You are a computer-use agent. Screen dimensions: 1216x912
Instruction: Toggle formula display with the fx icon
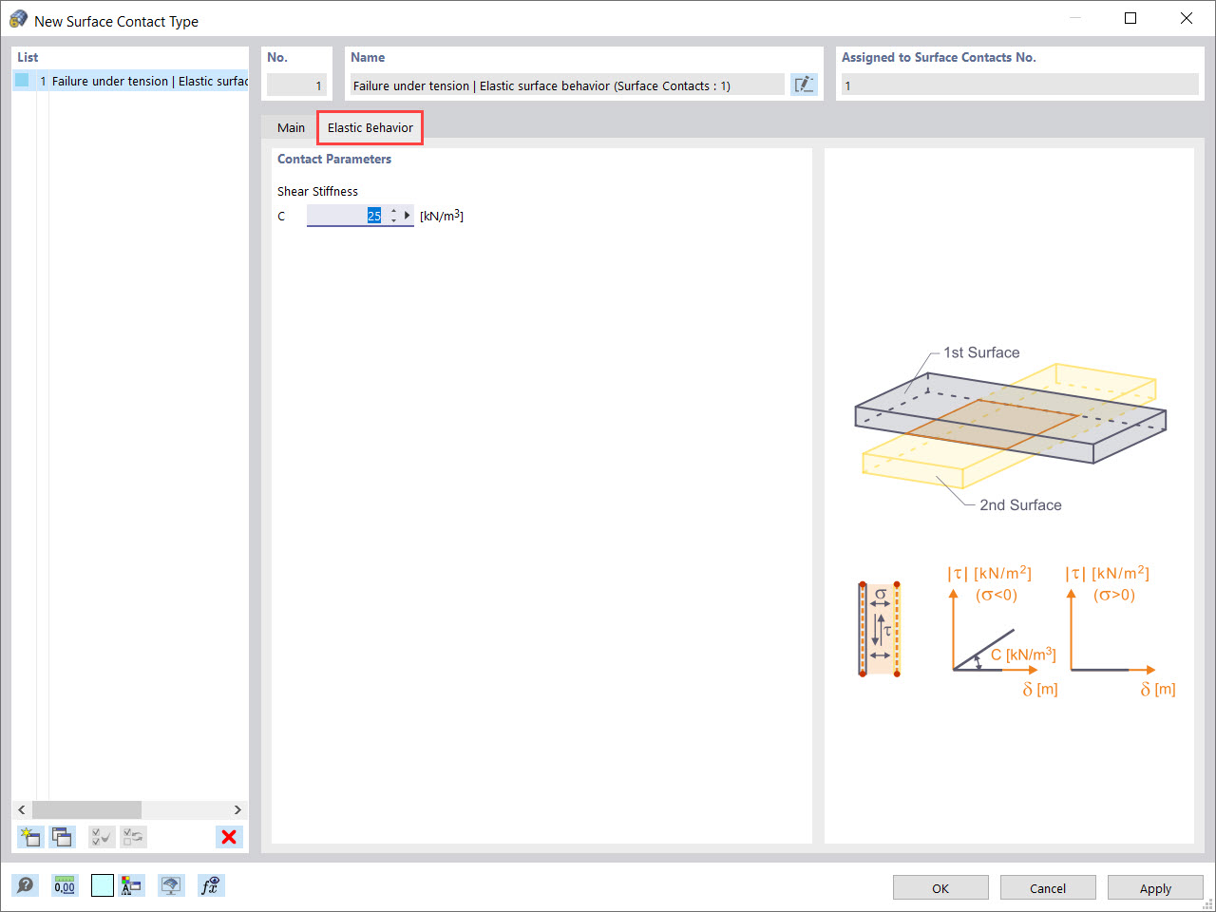(x=211, y=884)
